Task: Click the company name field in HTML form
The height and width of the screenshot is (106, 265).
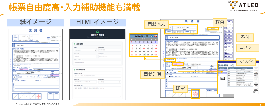Action: (x=110, y=50)
